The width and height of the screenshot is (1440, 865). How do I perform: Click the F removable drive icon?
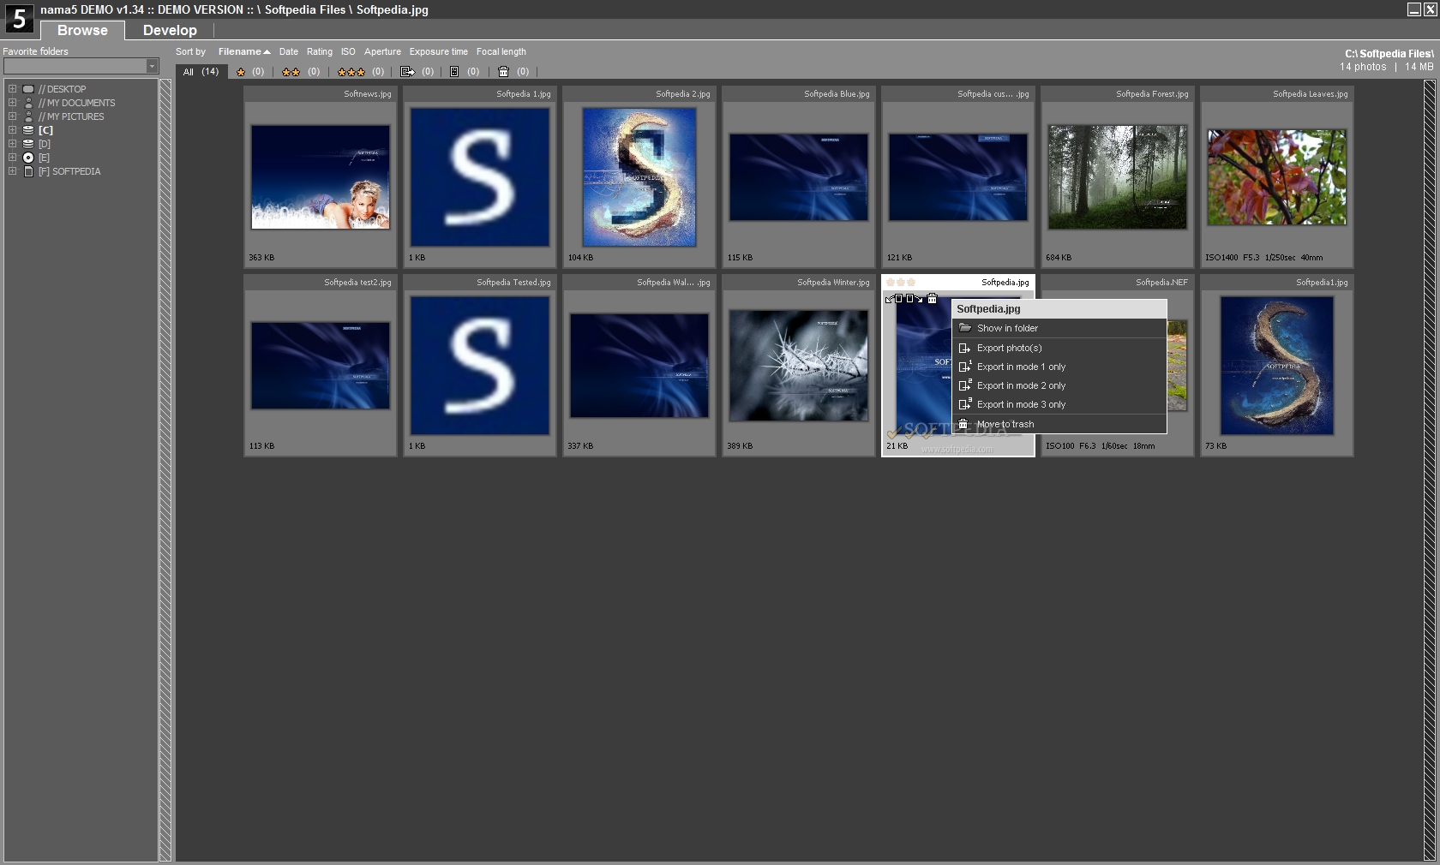point(28,171)
